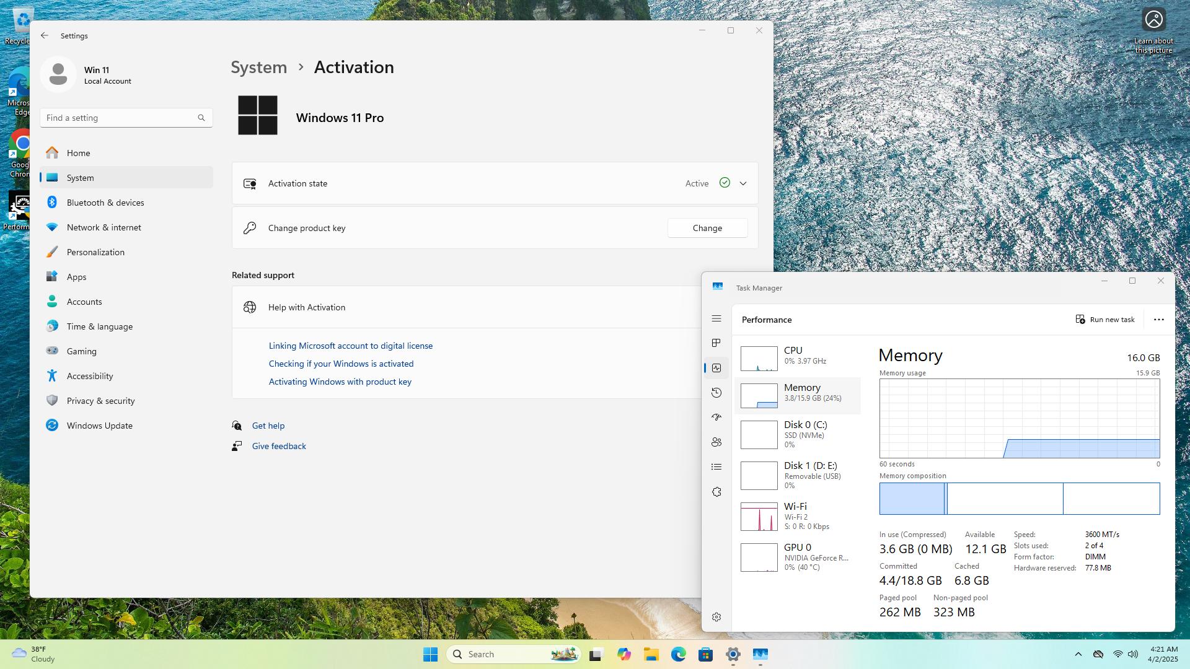Open Personalization settings
1190x669 pixels.
(x=126, y=252)
